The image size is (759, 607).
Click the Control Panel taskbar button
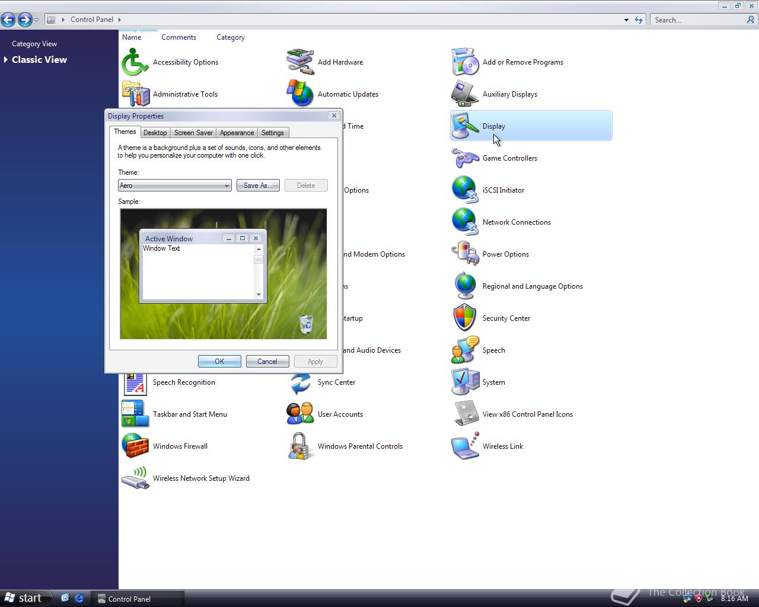(138, 599)
